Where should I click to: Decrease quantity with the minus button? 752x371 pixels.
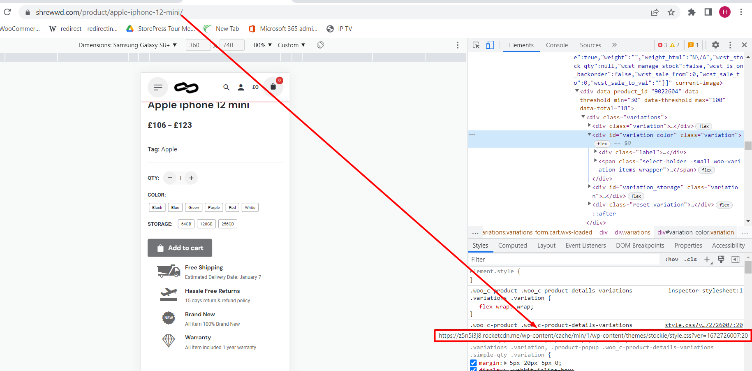[x=170, y=178]
